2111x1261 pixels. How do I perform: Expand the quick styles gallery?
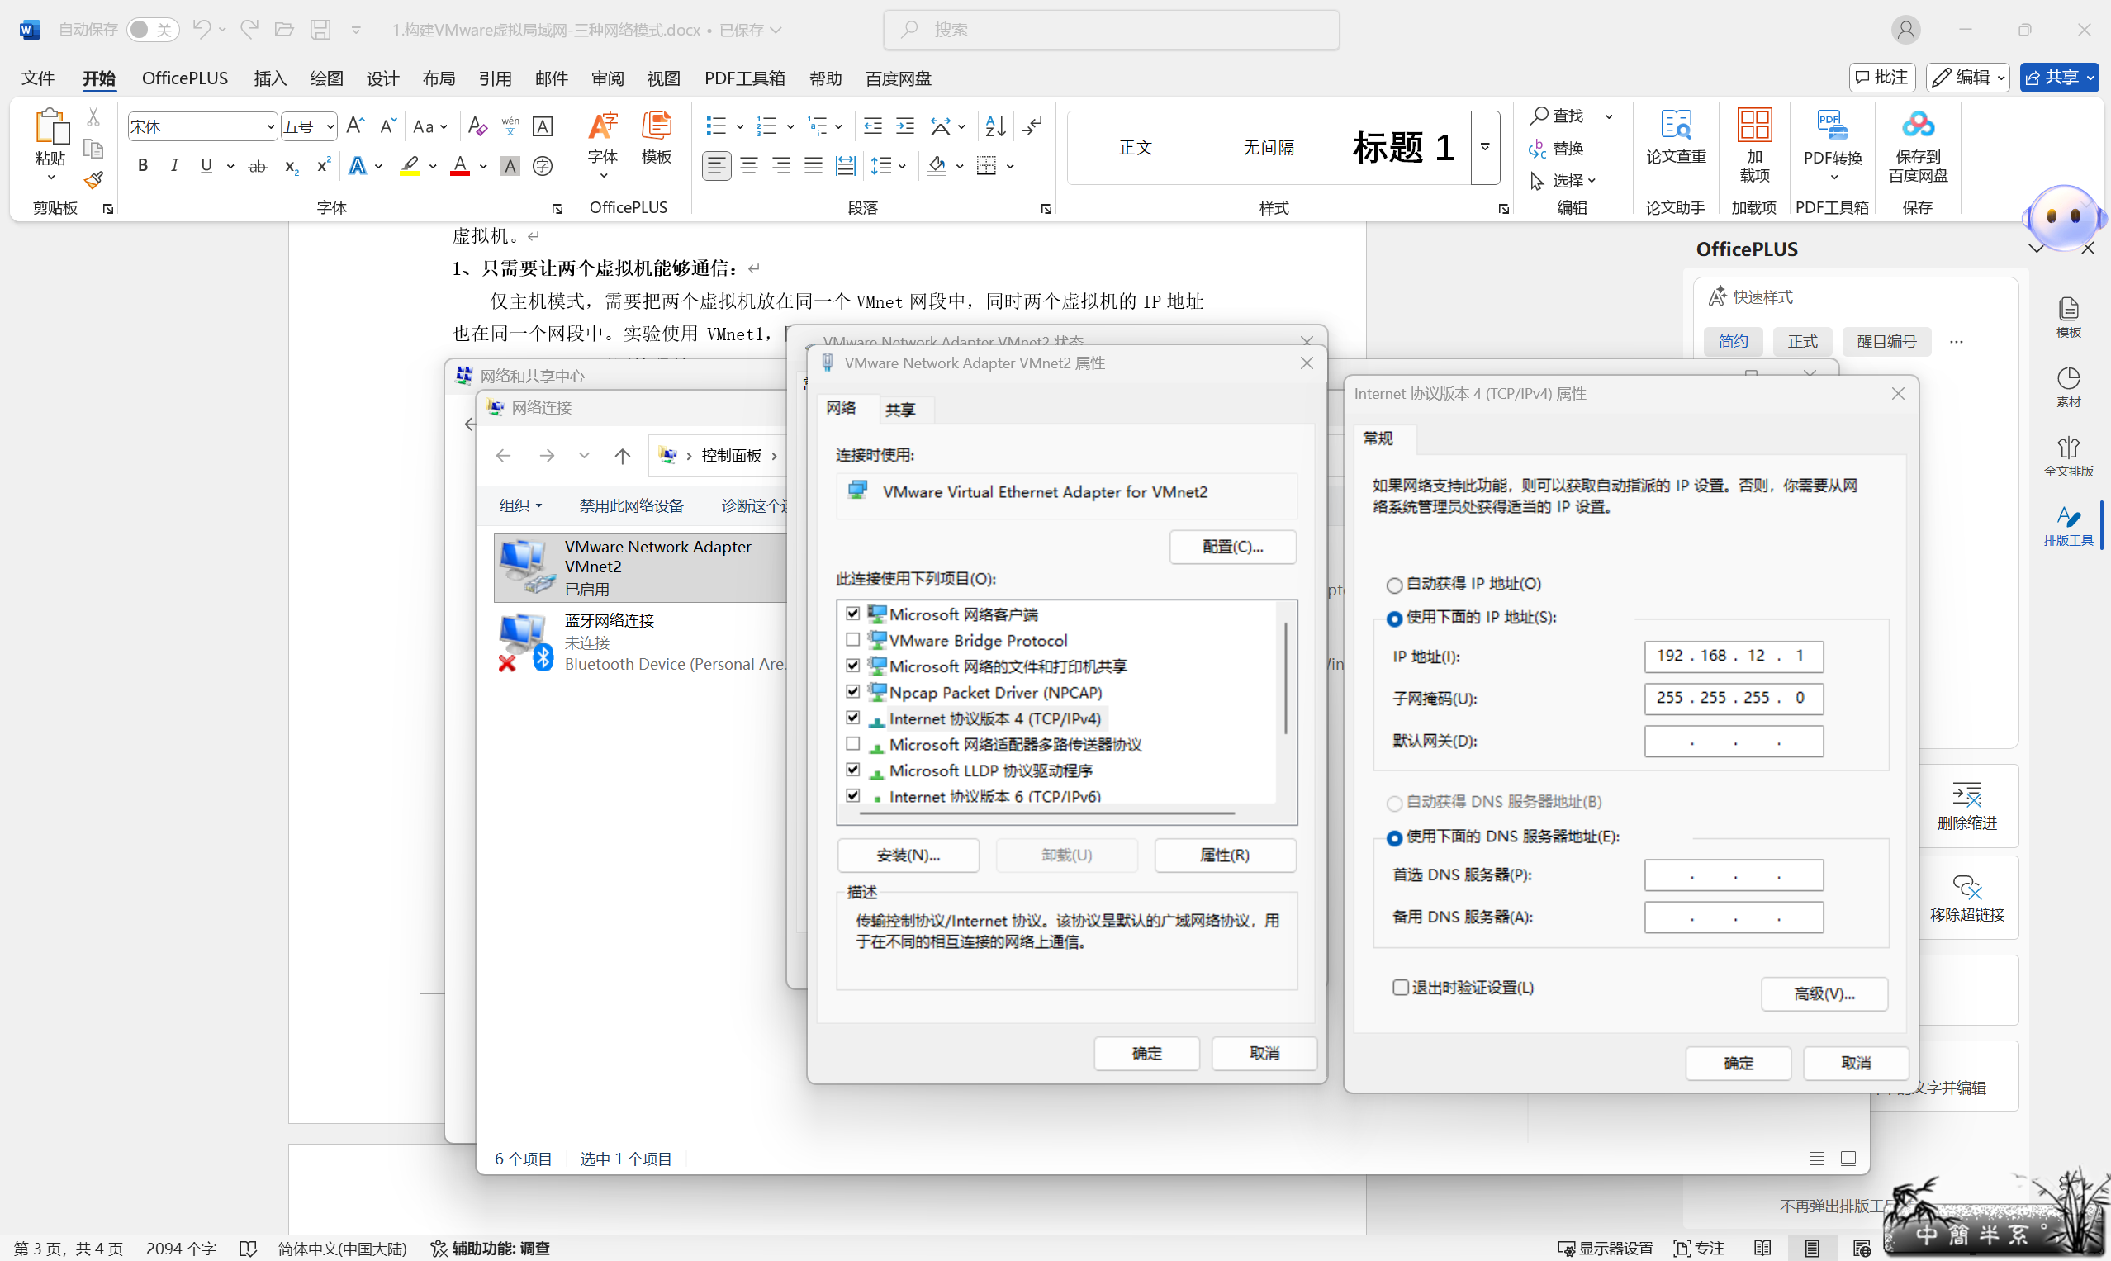(1484, 146)
